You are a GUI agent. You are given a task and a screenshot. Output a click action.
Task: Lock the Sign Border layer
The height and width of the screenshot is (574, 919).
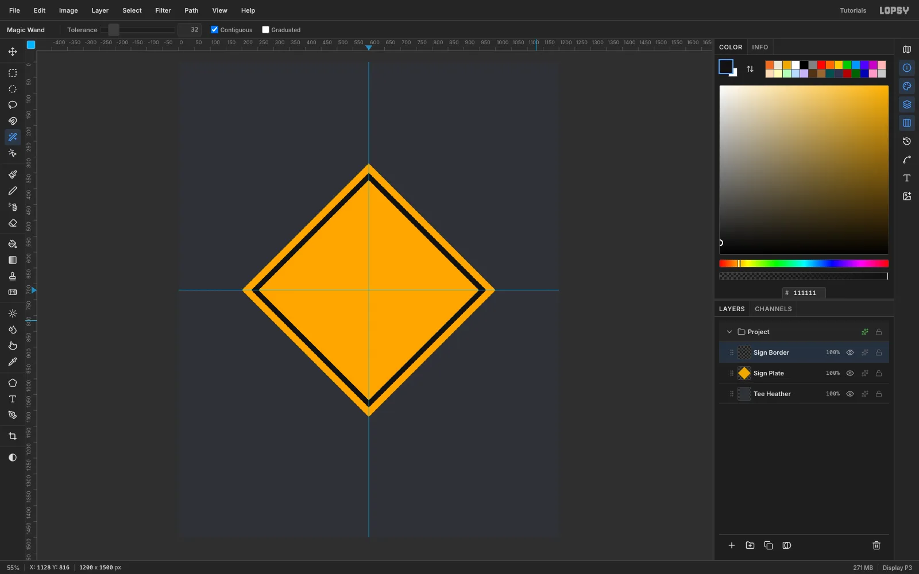click(879, 352)
